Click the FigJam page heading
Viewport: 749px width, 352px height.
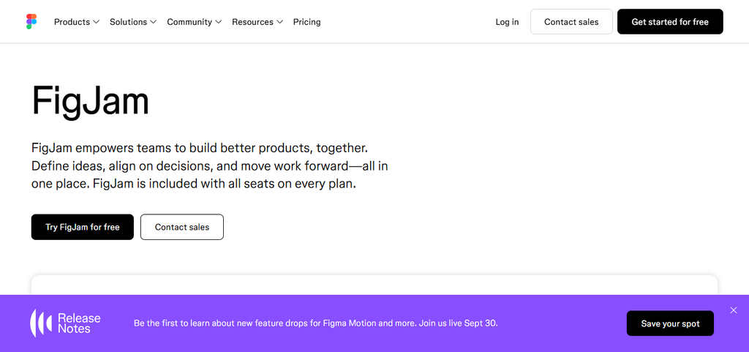(90, 101)
